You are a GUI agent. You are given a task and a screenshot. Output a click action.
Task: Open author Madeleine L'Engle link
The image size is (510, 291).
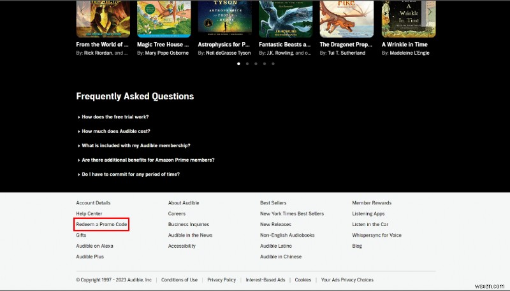pos(410,53)
